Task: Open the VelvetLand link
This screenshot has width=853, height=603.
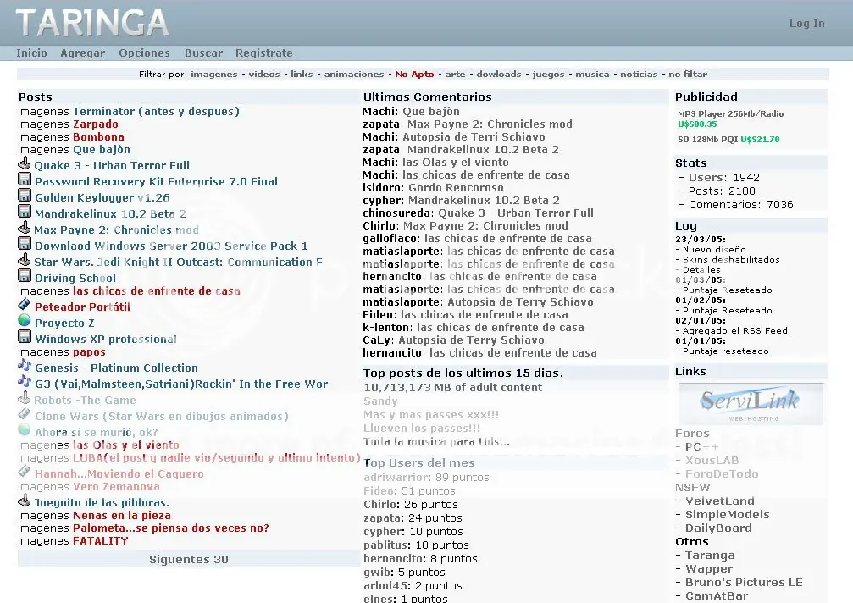Action: tap(720, 501)
